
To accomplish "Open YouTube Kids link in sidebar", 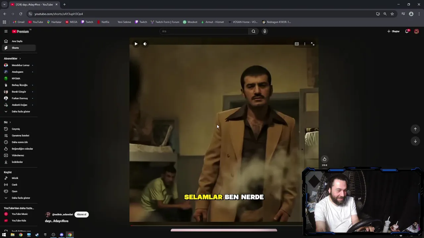I will (19, 221).
